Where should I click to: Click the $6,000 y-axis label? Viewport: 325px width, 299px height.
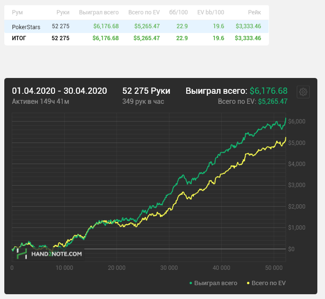[297, 122]
